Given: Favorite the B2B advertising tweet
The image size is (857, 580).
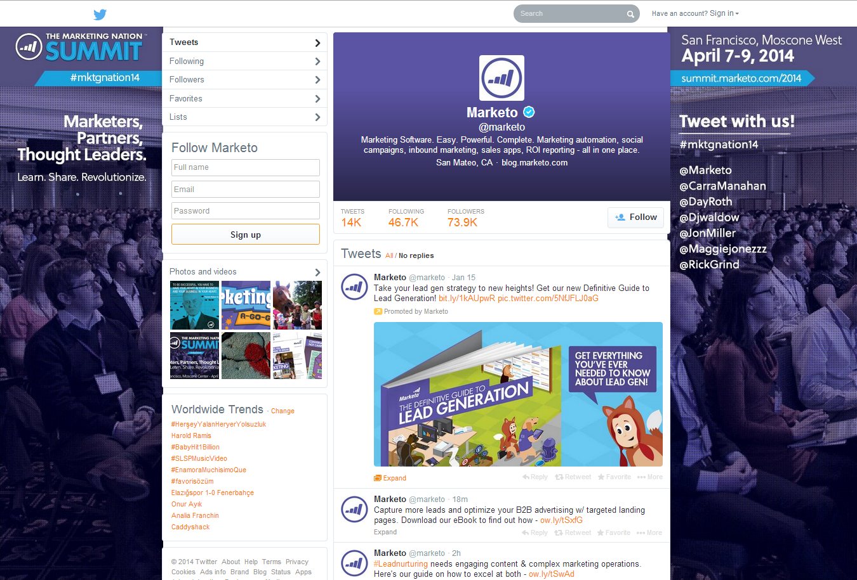Looking at the screenshot, I should click(x=613, y=533).
